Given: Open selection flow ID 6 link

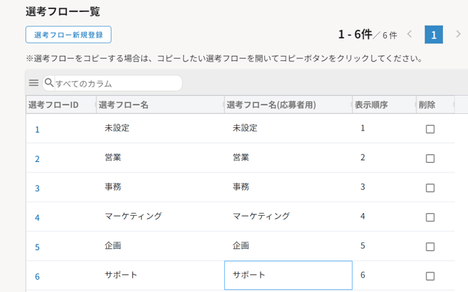Looking at the screenshot, I should click(37, 277).
